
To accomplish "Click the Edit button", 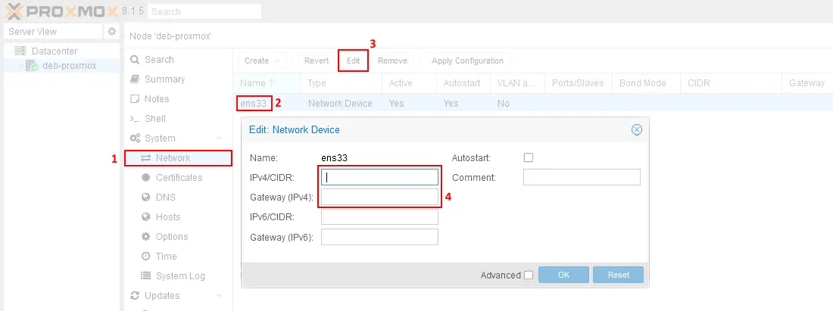I will pyautogui.click(x=354, y=61).
